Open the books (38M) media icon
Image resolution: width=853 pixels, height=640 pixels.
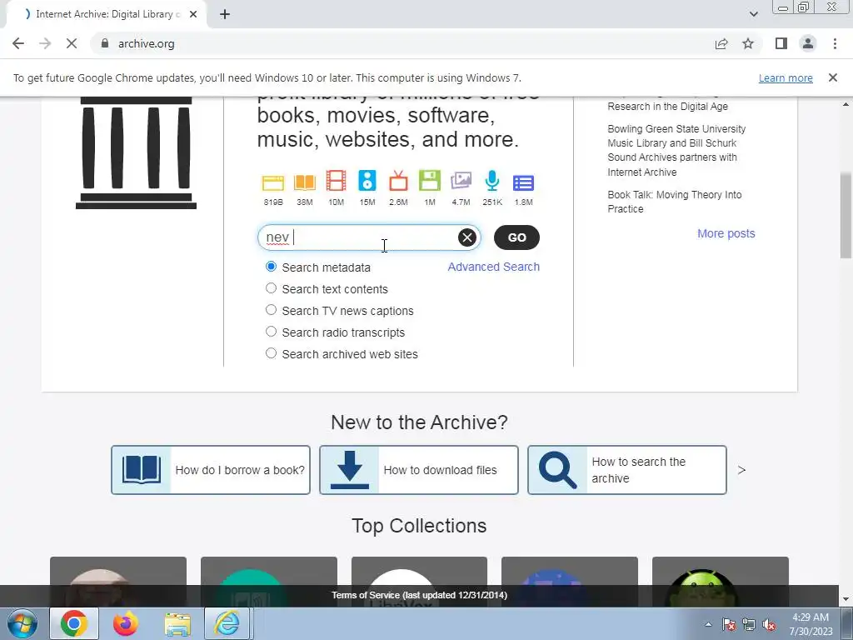point(305,182)
